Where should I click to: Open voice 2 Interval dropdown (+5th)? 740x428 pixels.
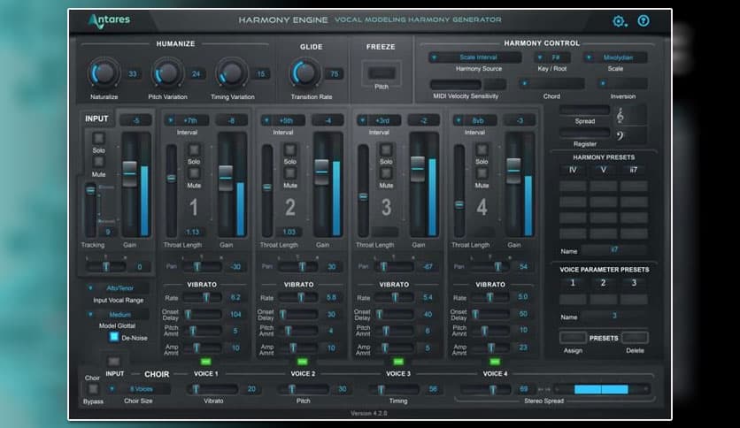click(x=283, y=120)
